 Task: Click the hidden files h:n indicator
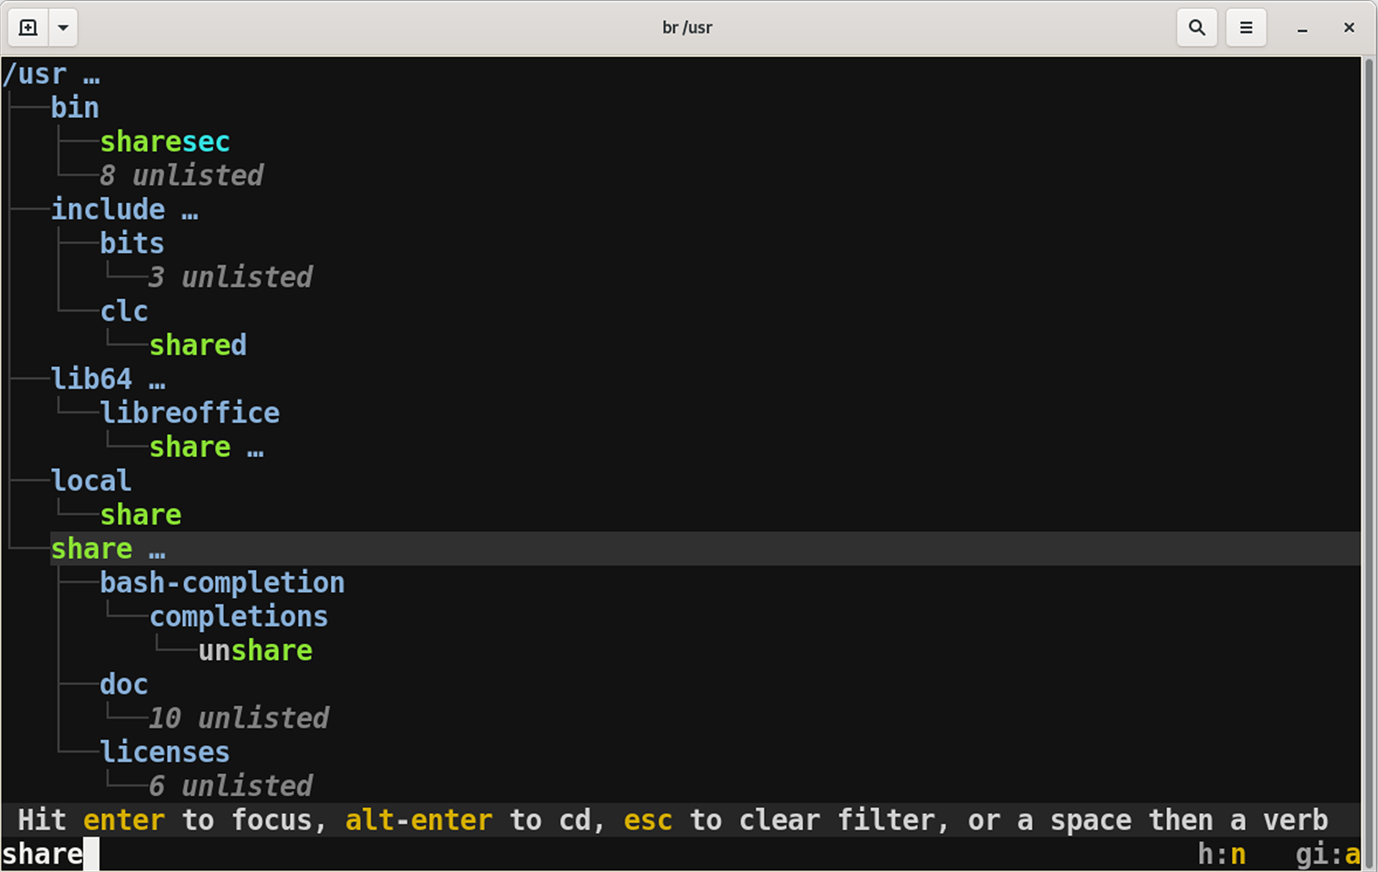tap(1221, 854)
